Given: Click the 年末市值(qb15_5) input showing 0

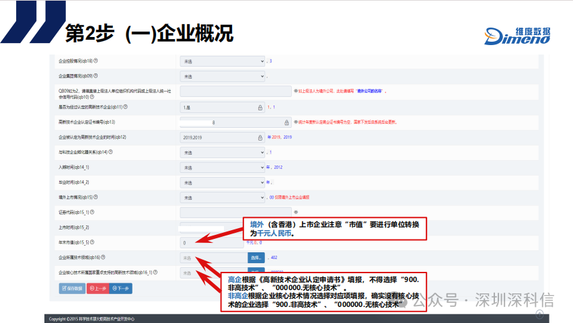Looking at the screenshot, I should [x=212, y=242].
